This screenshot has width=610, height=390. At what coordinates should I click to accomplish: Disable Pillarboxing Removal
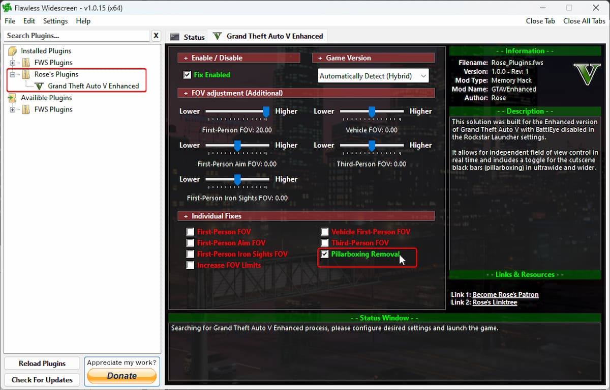click(324, 254)
